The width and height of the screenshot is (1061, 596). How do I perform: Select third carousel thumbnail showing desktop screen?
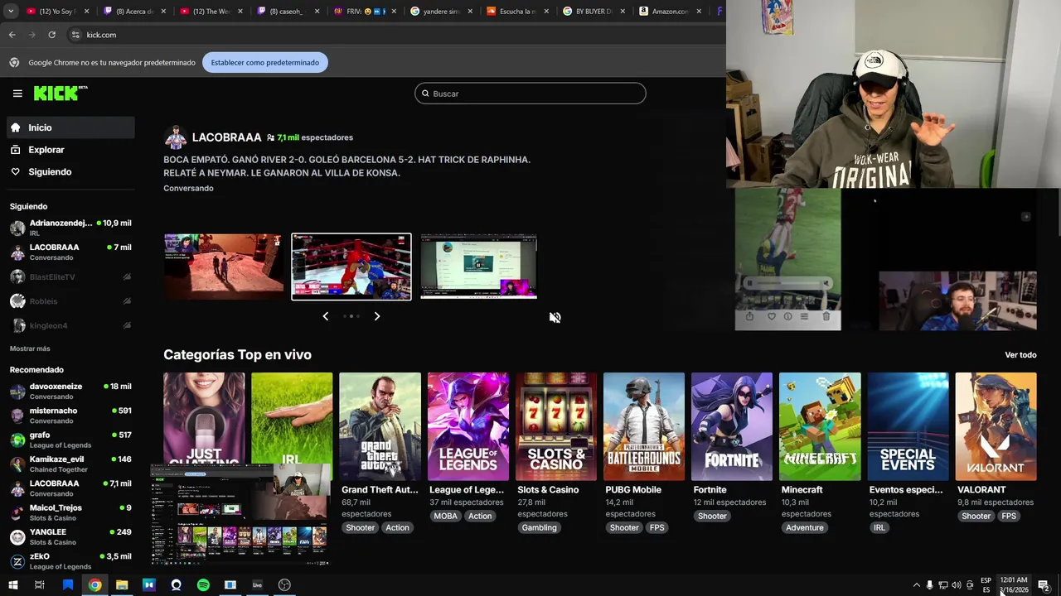coord(478,267)
